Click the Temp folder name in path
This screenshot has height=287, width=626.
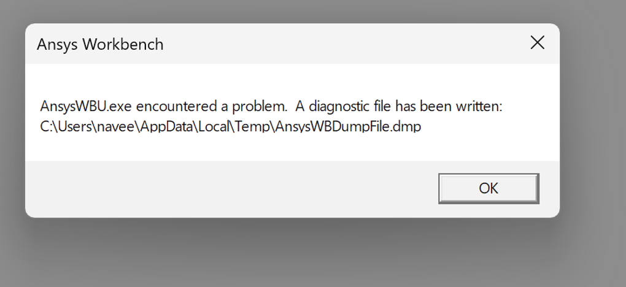(253, 128)
